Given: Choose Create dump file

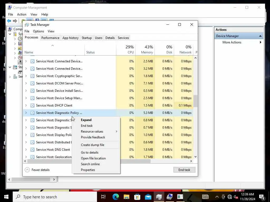Looking at the screenshot, I should 93,145.
